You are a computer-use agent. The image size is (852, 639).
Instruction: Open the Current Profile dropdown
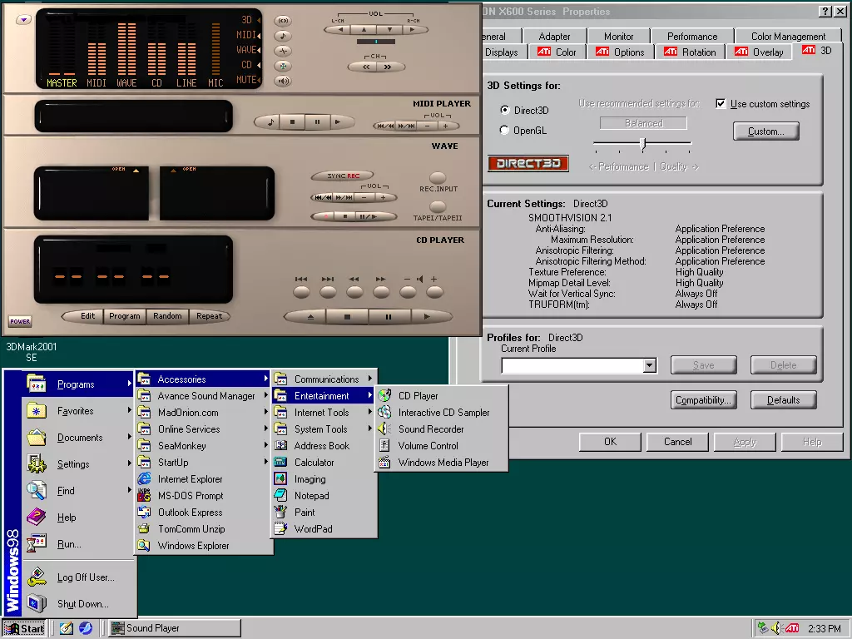coord(649,366)
